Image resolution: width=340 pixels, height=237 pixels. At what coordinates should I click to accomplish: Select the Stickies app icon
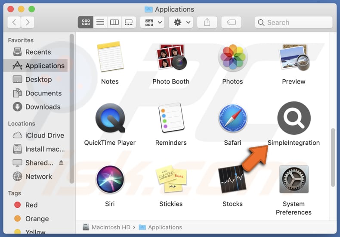click(x=171, y=179)
